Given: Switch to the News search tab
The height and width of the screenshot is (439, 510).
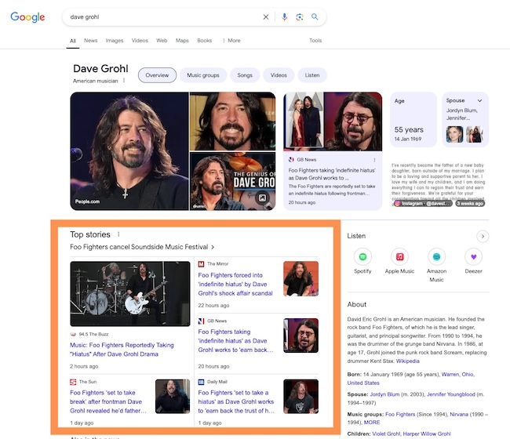Looking at the screenshot, I should coord(91,41).
